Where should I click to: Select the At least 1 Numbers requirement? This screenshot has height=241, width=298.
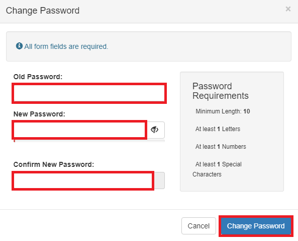pyautogui.click(x=221, y=147)
